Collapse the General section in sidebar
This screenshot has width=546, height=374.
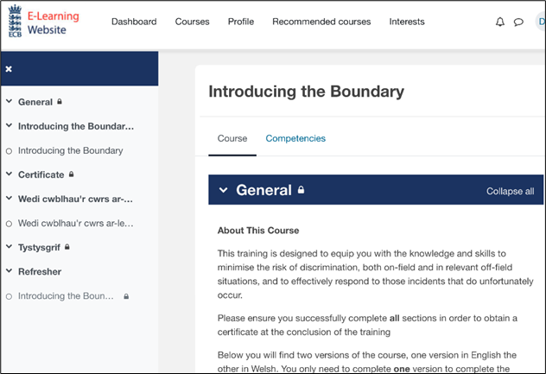[9, 102]
